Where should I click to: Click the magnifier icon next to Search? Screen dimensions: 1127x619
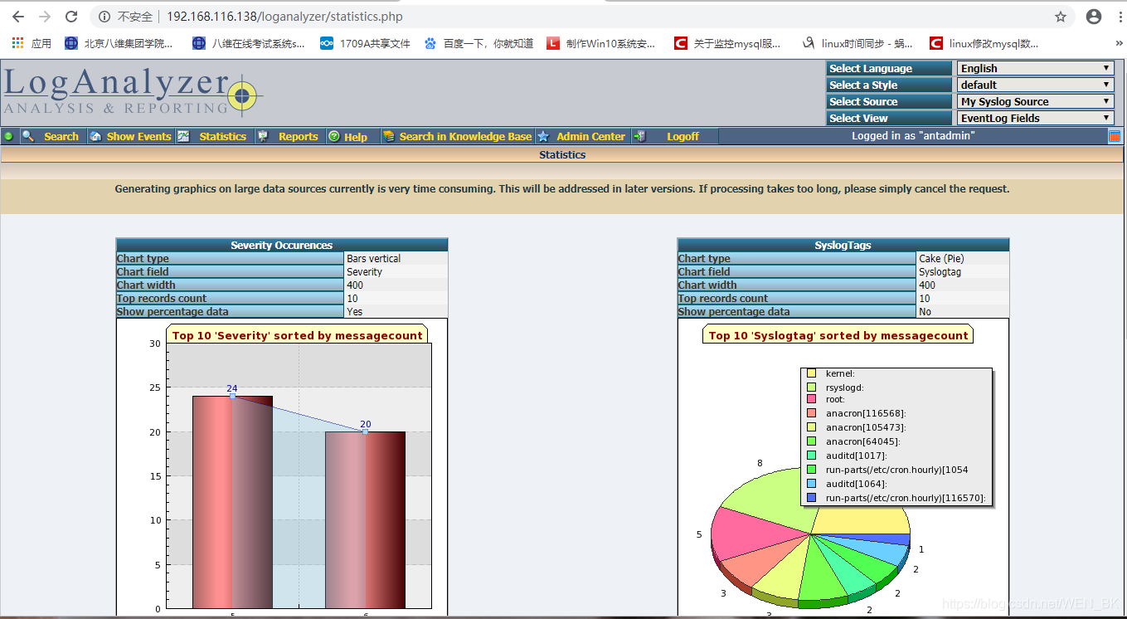tap(27, 136)
